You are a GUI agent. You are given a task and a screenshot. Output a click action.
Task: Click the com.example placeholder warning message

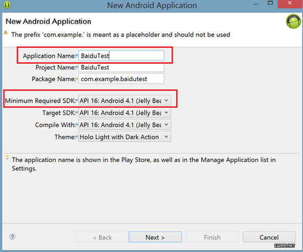coord(121,35)
